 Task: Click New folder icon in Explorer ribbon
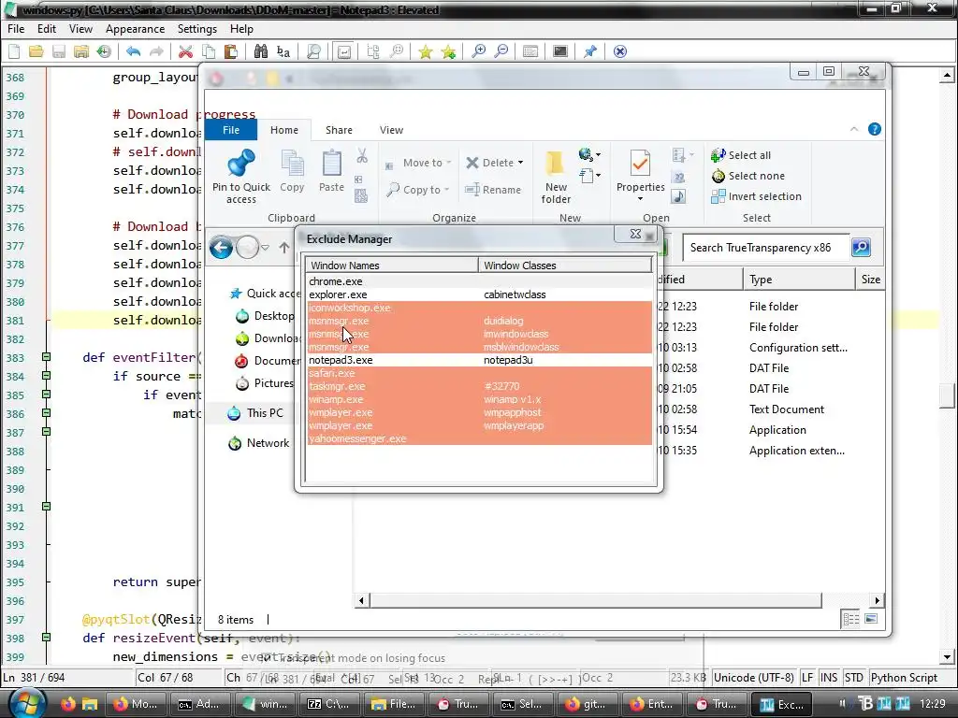coord(556,177)
